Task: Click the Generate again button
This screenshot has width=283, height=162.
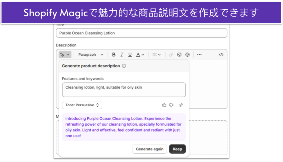Action: (x=149, y=149)
